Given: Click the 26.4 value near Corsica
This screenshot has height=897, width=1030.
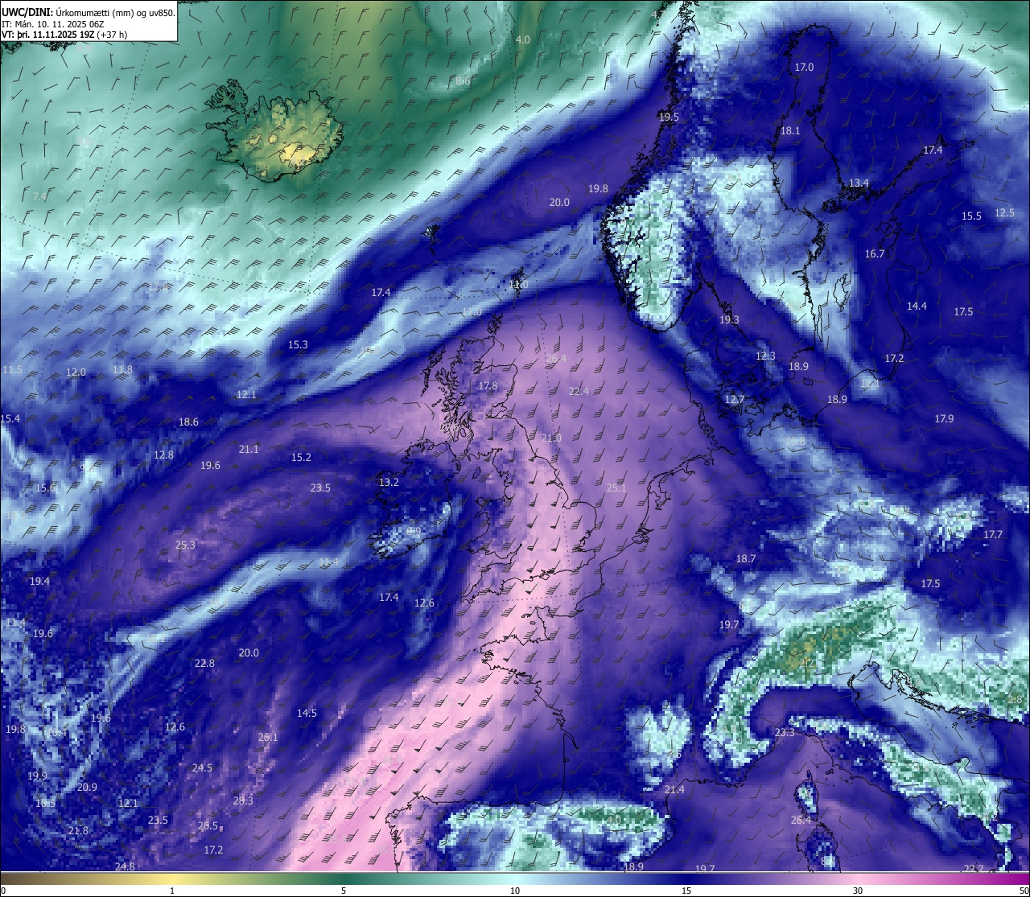Looking at the screenshot, I should click(x=801, y=820).
